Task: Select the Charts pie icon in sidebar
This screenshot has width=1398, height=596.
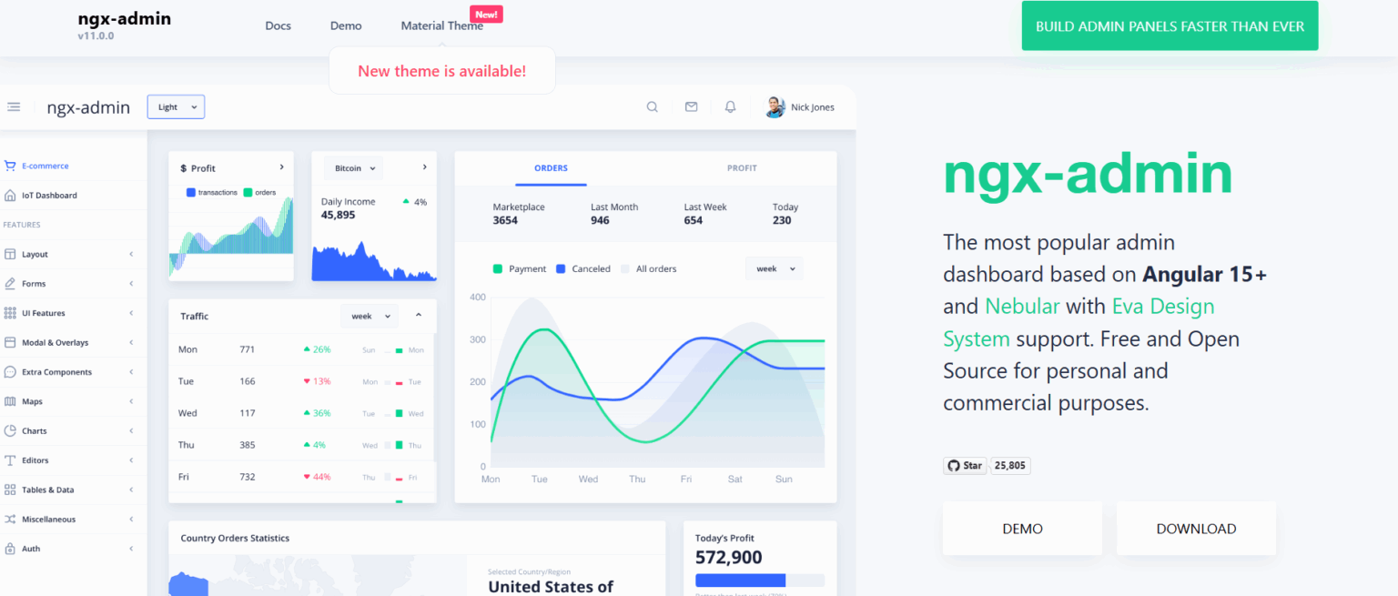Action: (x=11, y=430)
